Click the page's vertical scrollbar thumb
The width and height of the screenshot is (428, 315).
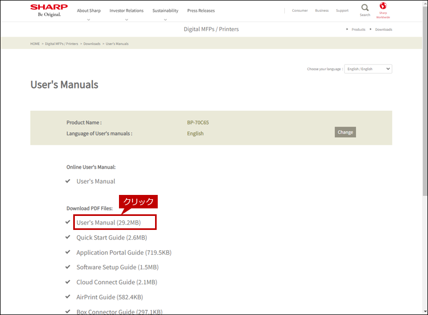coord(425,101)
